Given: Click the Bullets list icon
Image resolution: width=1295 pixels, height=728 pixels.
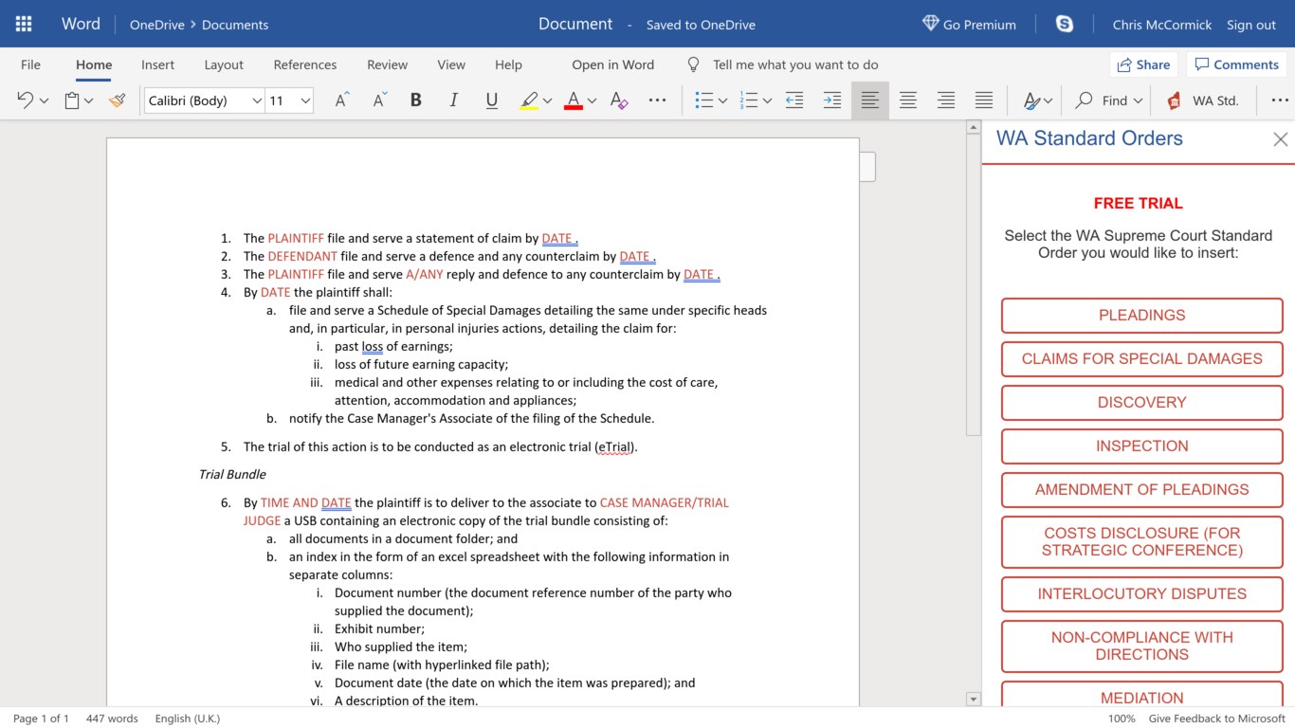Looking at the screenshot, I should pyautogui.click(x=703, y=100).
